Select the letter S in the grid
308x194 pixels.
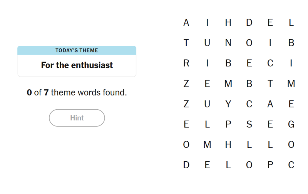[249, 124]
